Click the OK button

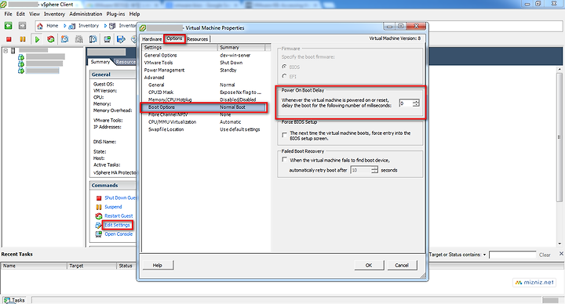pyautogui.click(x=369, y=265)
